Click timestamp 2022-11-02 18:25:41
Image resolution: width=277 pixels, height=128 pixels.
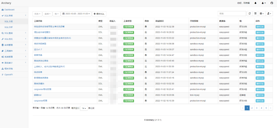click(x=165, y=89)
